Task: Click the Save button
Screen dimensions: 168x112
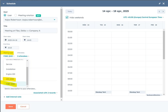Action: point(11,107)
